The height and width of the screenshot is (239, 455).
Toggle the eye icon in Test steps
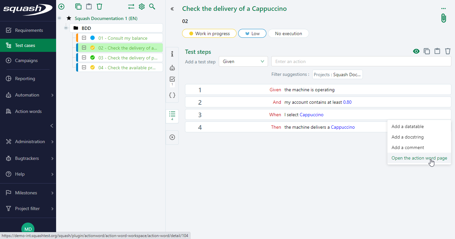416,51
